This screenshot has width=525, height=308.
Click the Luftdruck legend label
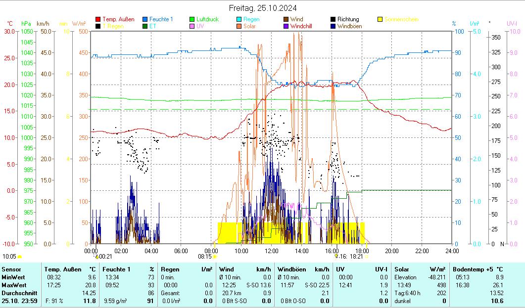tap(208, 19)
